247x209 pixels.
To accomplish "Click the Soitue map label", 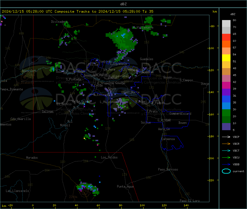I will (146, 122).
